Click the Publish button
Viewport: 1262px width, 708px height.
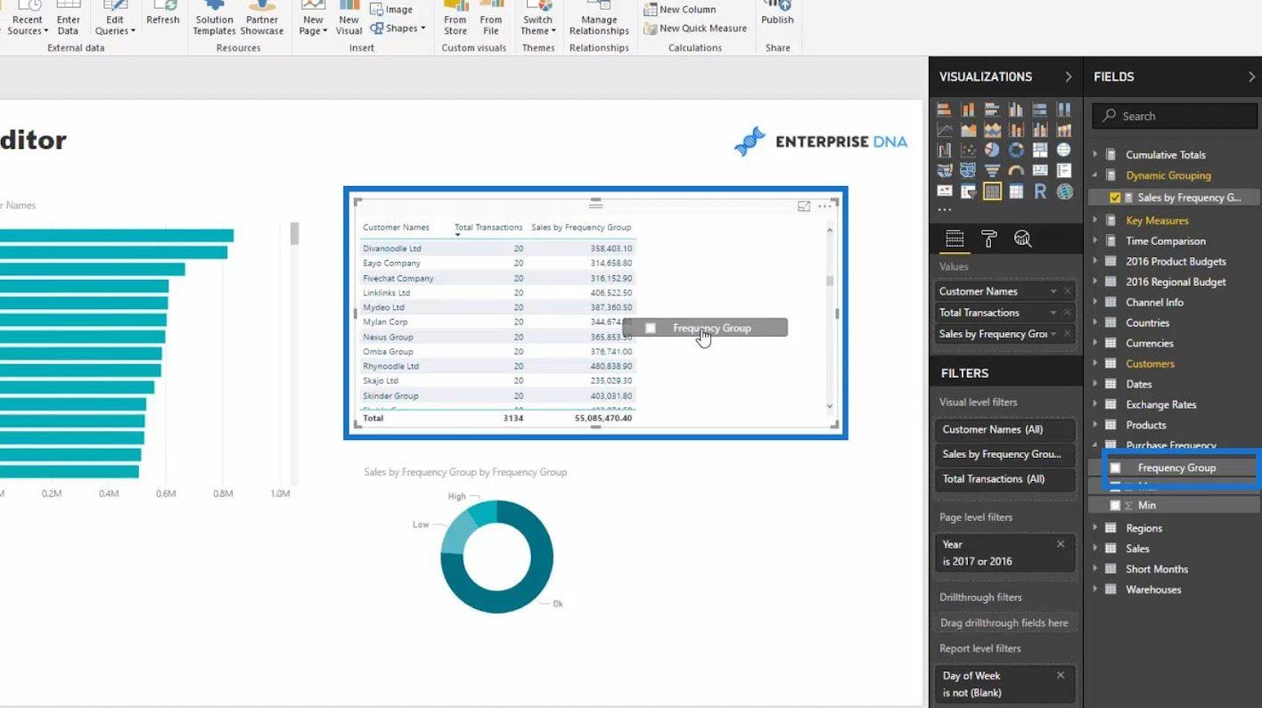[x=777, y=14]
